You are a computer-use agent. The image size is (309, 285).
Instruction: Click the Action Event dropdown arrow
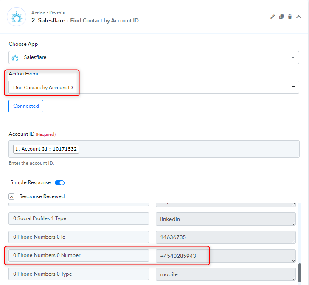coord(293,87)
